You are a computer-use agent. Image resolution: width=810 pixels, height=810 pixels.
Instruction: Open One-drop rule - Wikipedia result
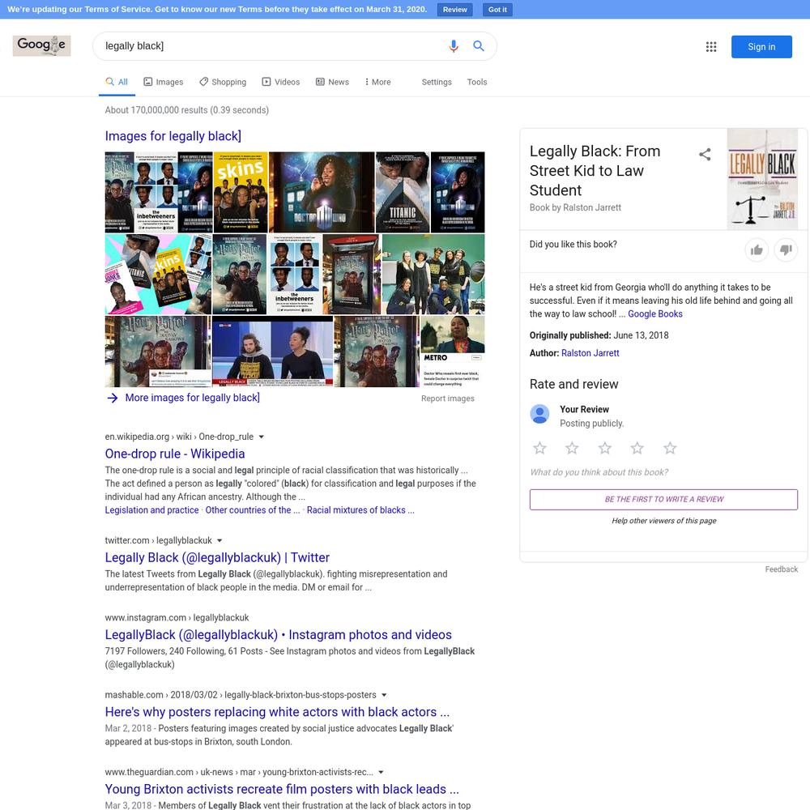point(175,454)
